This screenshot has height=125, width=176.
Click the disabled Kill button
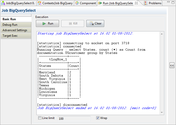point(73,23)
